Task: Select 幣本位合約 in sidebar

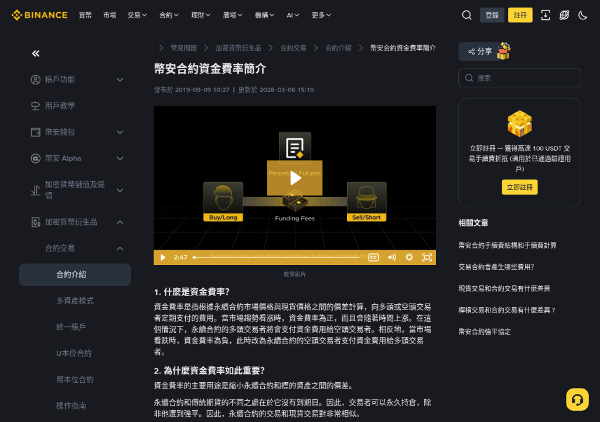Action: (x=75, y=379)
